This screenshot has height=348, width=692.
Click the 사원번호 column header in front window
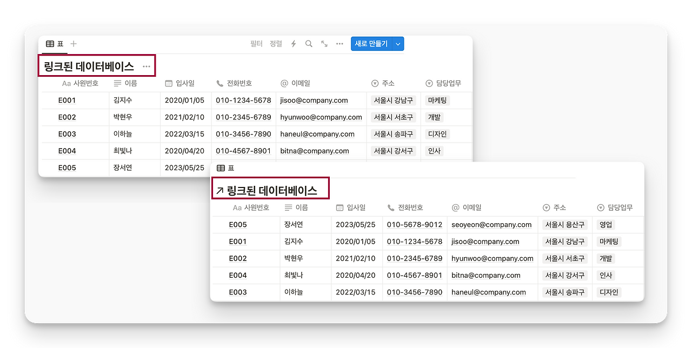251,208
